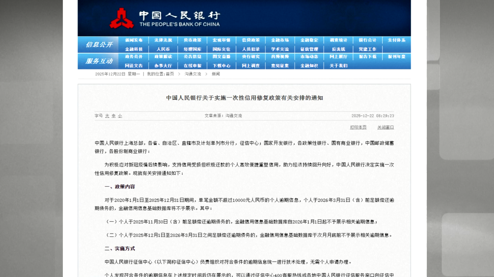This screenshot has width=494, height=277.
Task: Select 关于我们 in the navigation
Action: click(338, 66)
